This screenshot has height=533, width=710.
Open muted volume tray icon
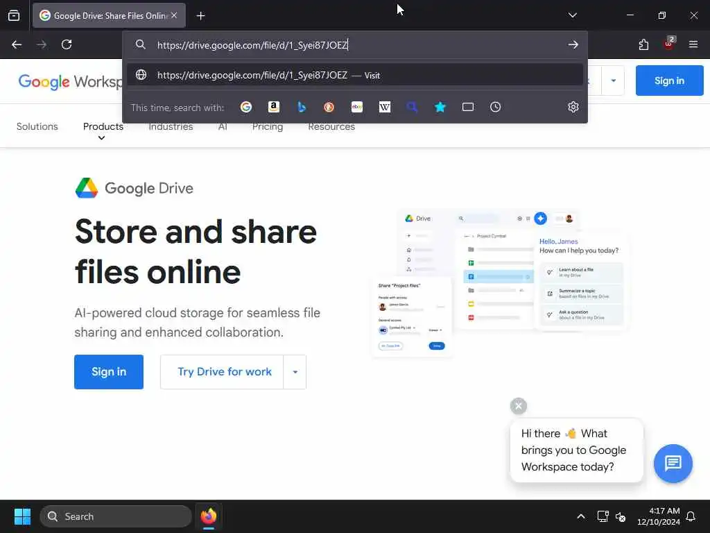621,516
